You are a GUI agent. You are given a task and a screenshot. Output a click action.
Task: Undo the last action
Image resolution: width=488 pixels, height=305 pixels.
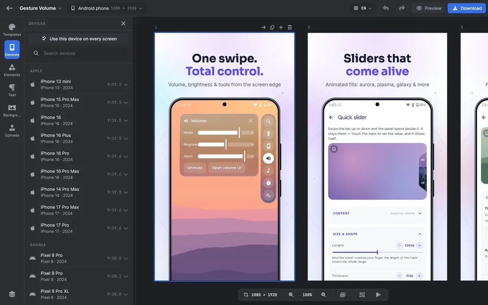coord(386,8)
